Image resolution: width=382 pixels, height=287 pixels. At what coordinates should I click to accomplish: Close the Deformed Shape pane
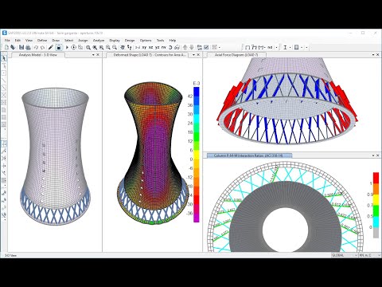198,55
